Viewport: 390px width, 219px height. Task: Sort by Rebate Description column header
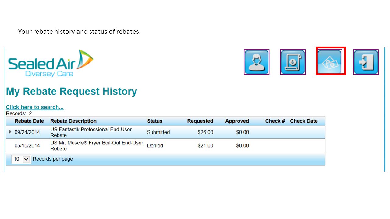(73, 121)
